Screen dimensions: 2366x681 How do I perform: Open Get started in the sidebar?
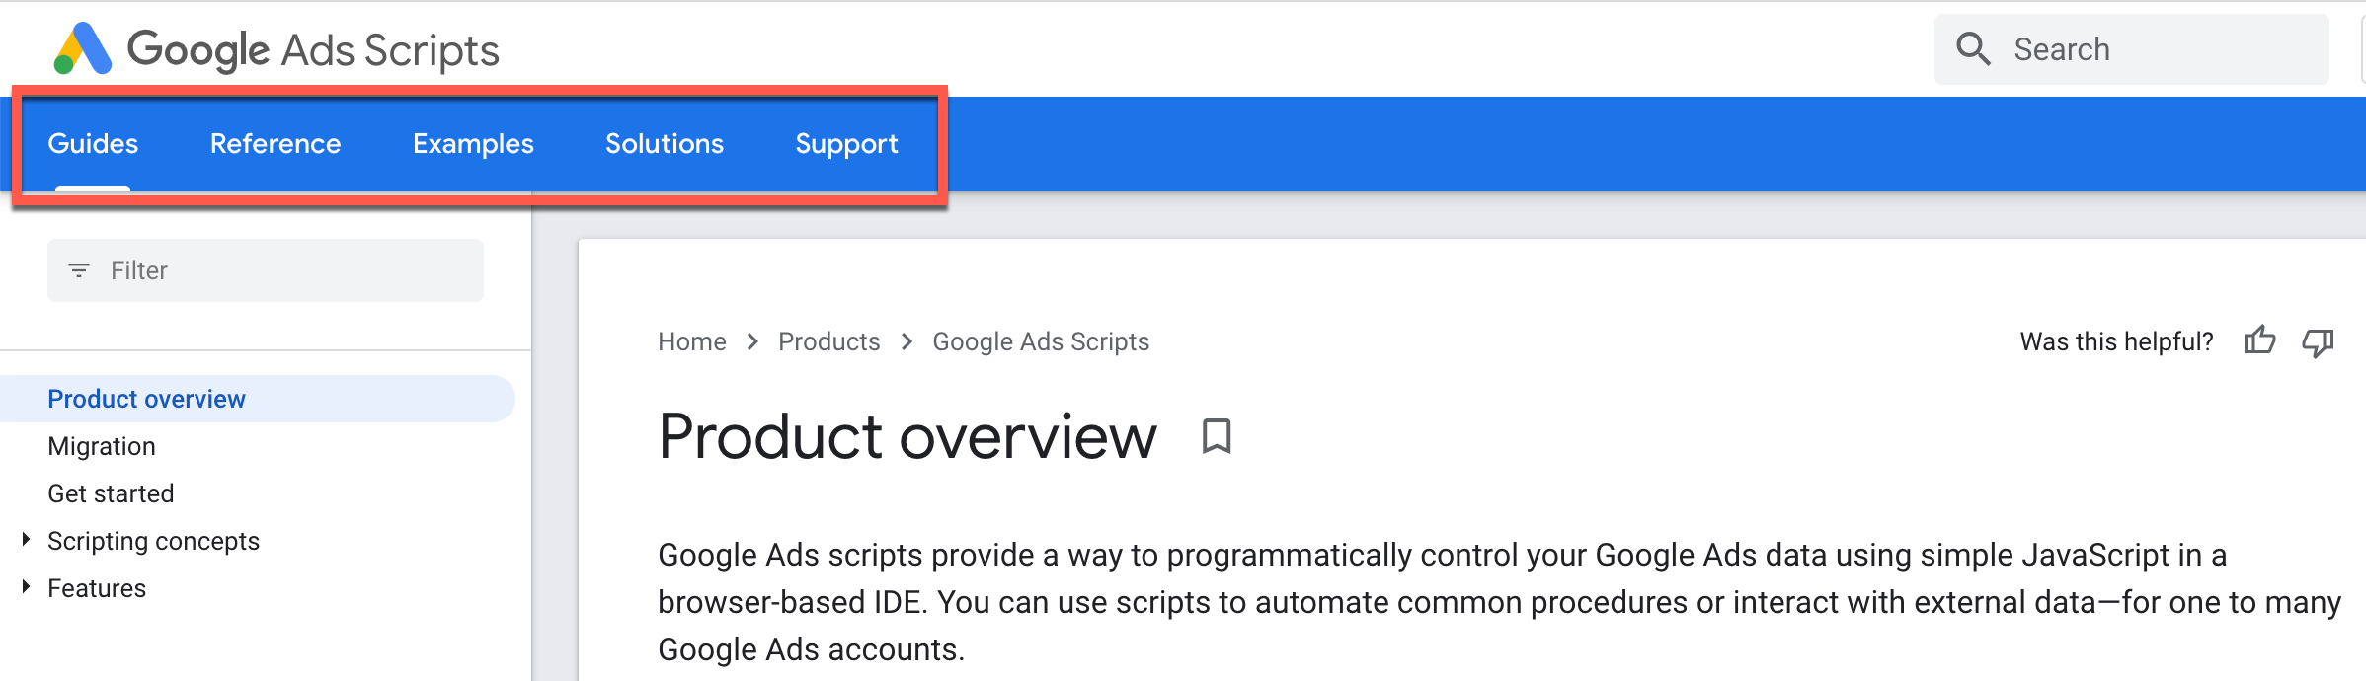pyautogui.click(x=111, y=493)
